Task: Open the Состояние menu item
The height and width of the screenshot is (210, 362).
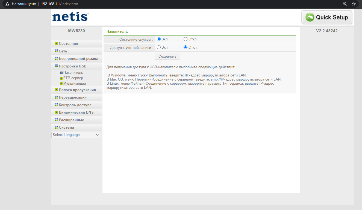Action: coord(68,43)
